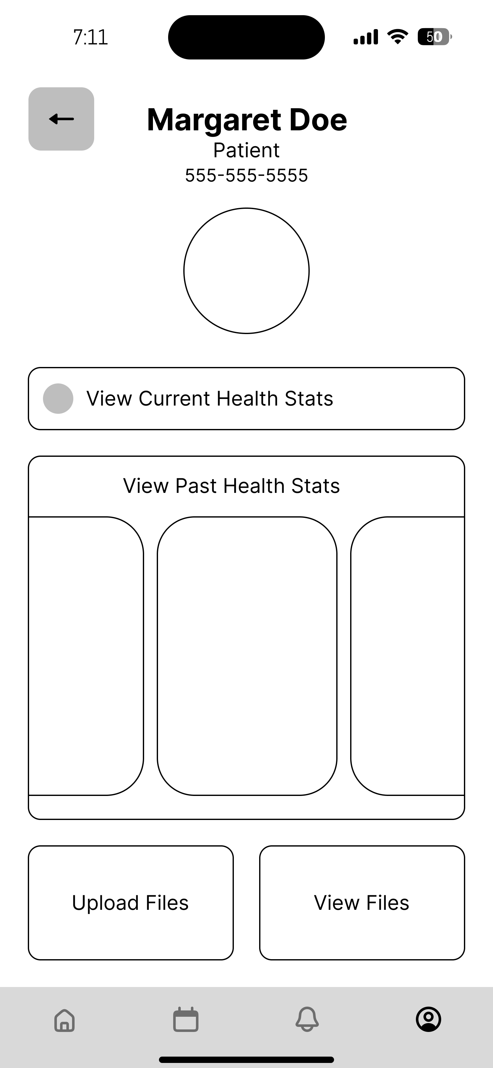Tap the back arrow button
Screen dimensions: 493x1068
[61, 119]
